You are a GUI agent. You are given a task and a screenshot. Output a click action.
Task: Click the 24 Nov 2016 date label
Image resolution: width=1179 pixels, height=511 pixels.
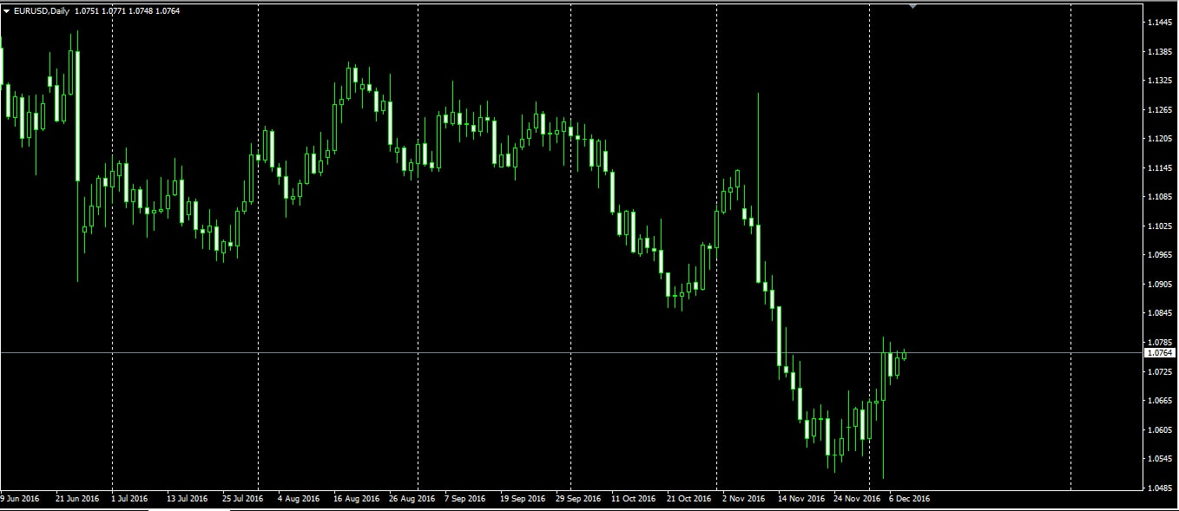pyautogui.click(x=856, y=499)
